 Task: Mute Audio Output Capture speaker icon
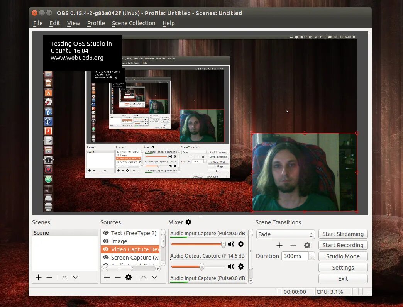231,266
